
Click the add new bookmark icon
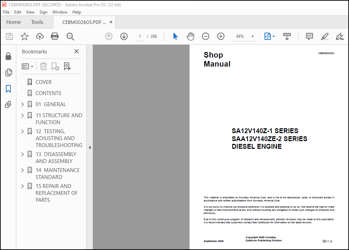pos(55,66)
